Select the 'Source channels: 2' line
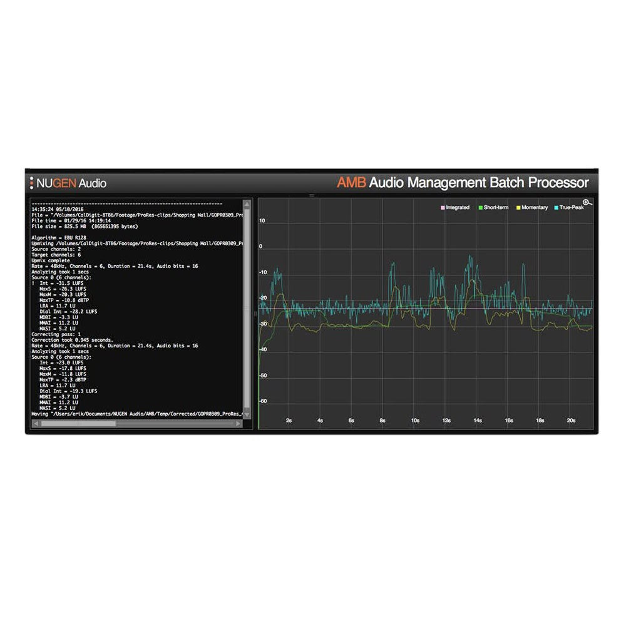The image size is (626, 626). click(56, 249)
